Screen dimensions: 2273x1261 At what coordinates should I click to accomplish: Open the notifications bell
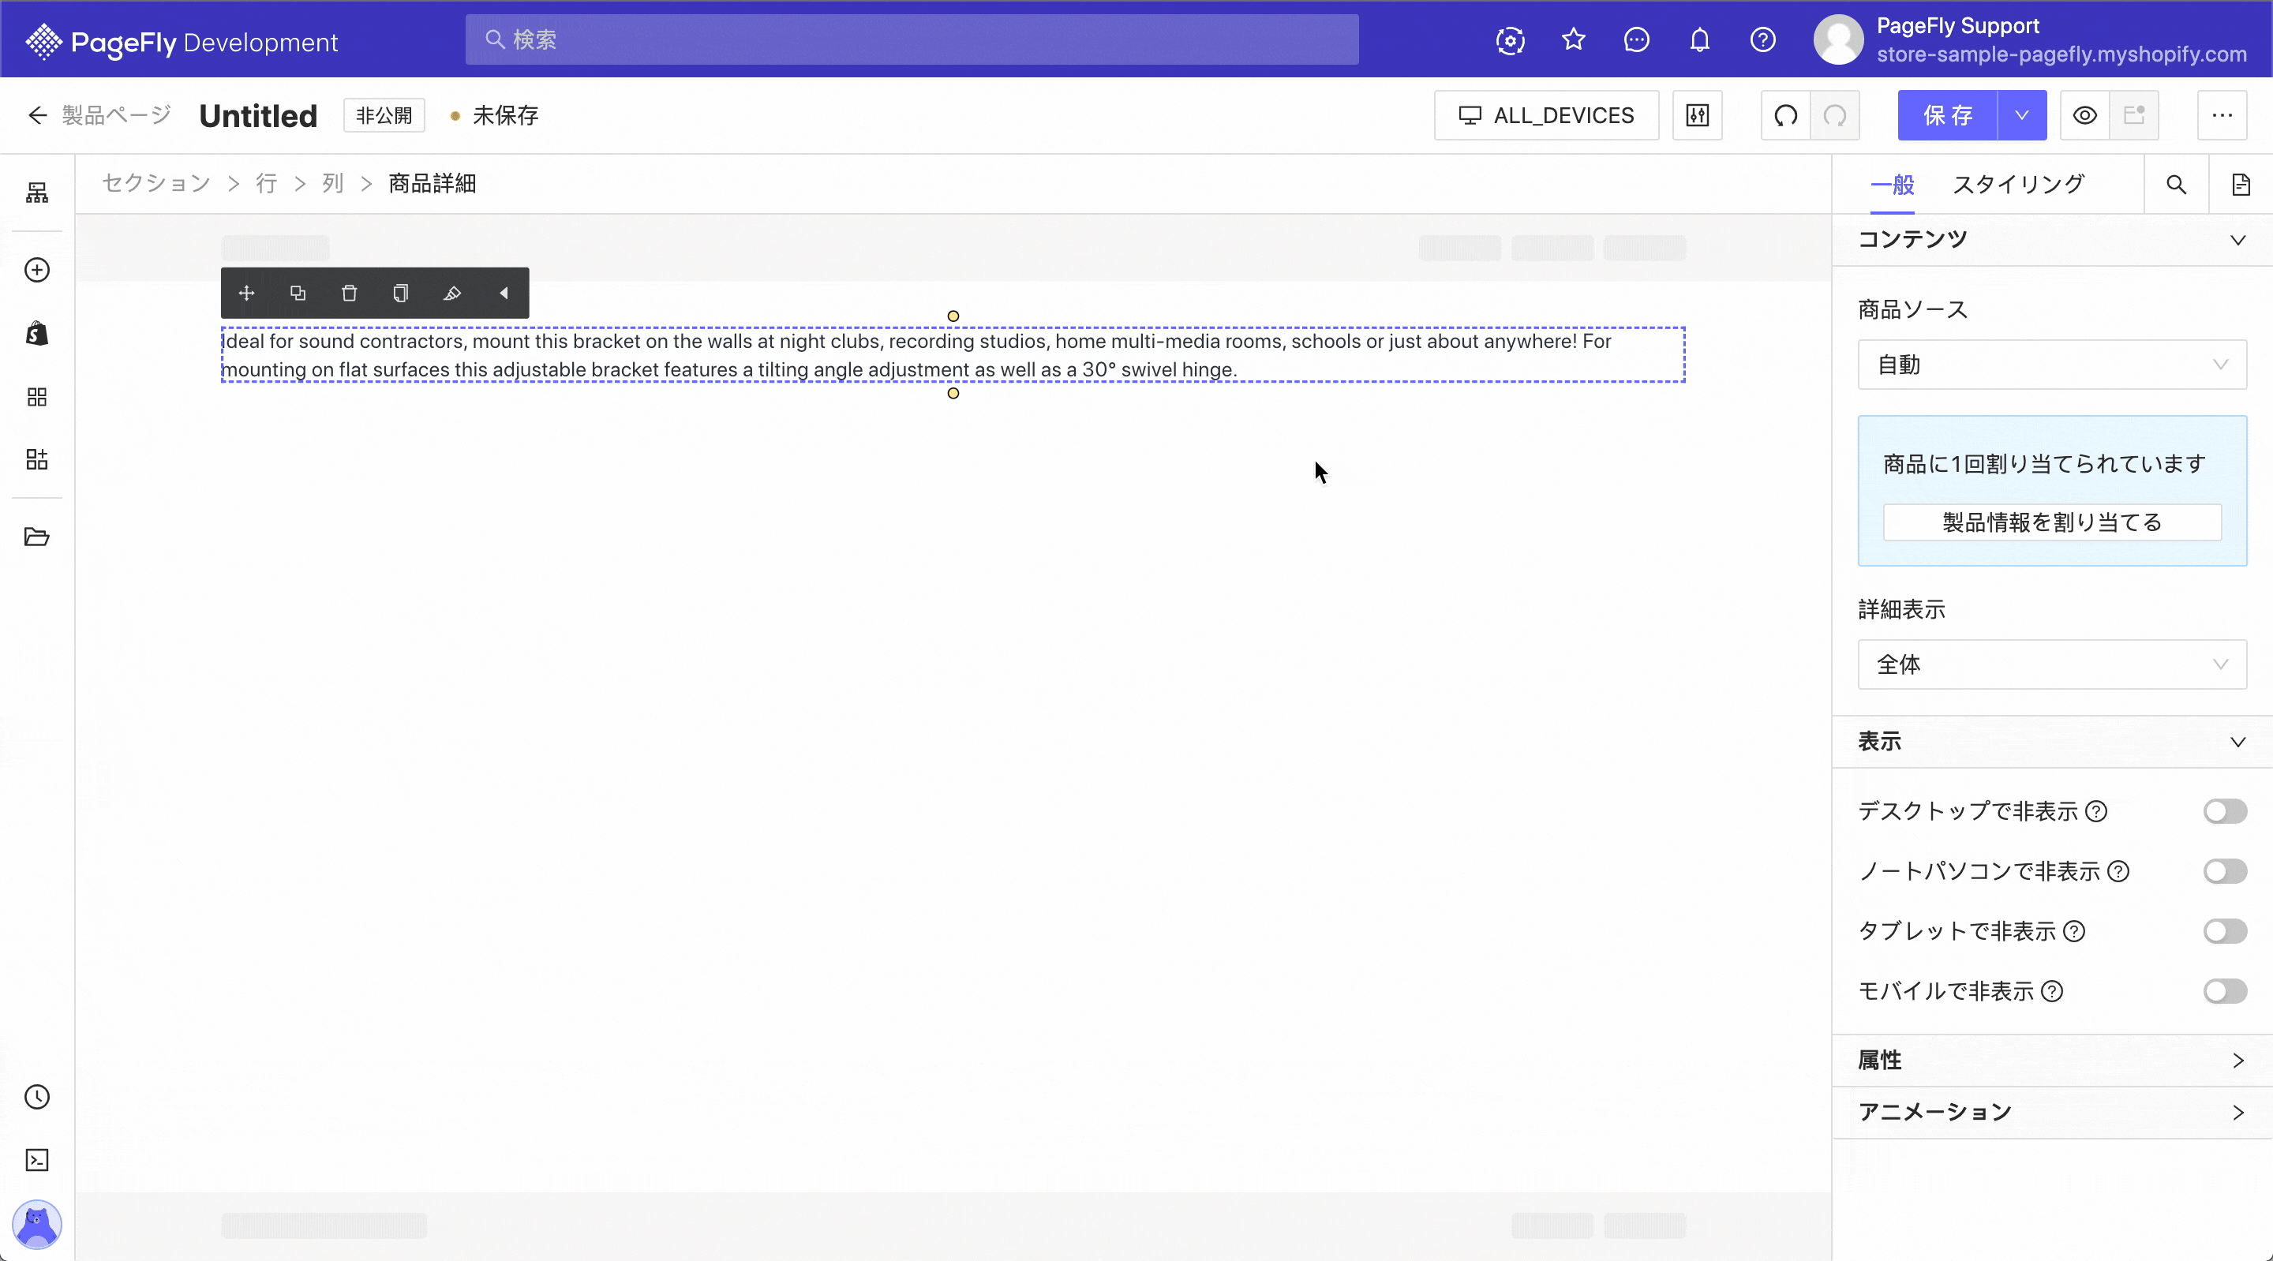pyautogui.click(x=1699, y=39)
